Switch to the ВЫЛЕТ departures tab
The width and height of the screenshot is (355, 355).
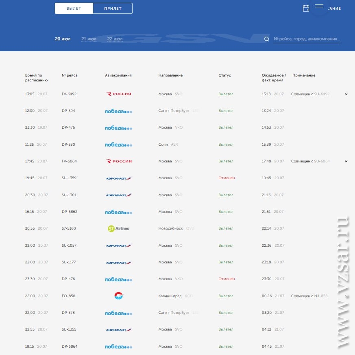pos(74,9)
